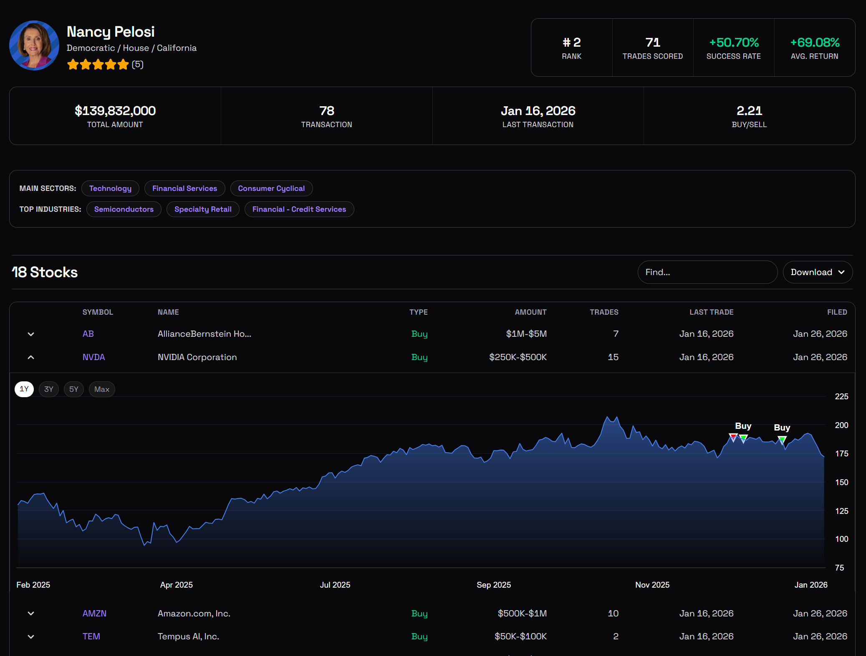This screenshot has height=656, width=866.
Task: Open the NVDA symbol link
Action: (x=93, y=357)
